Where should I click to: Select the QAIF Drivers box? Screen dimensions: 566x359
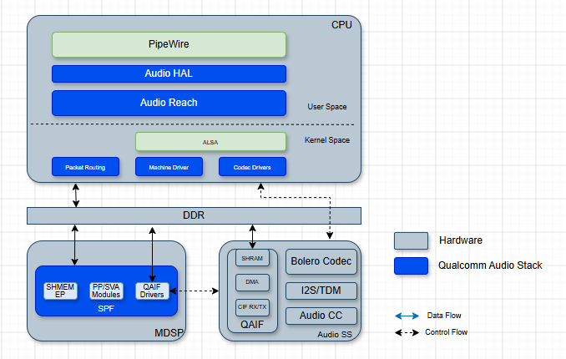click(152, 291)
